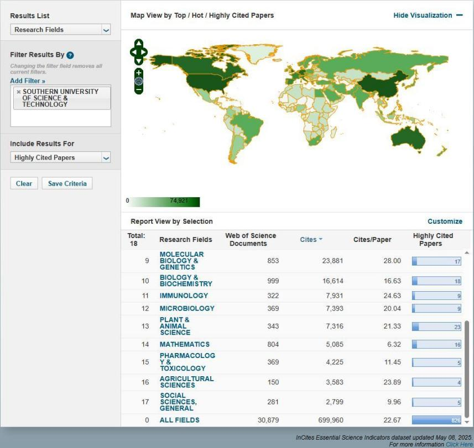Click the IMMUNOLOGY highly cited papers bar

coord(436,296)
